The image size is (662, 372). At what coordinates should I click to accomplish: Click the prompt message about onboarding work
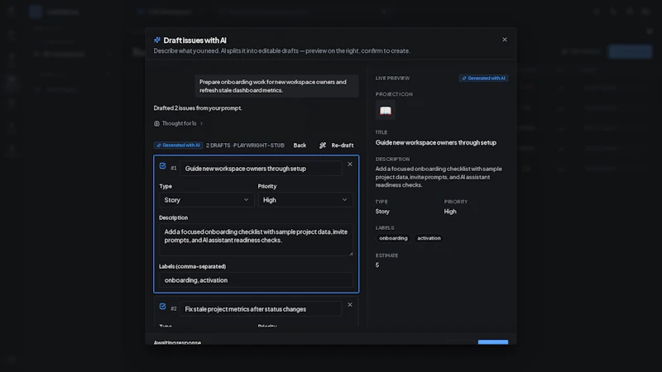[x=276, y=86]
